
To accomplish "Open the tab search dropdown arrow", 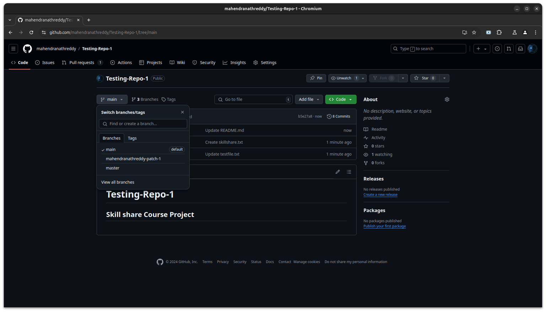I will (10, 20).
